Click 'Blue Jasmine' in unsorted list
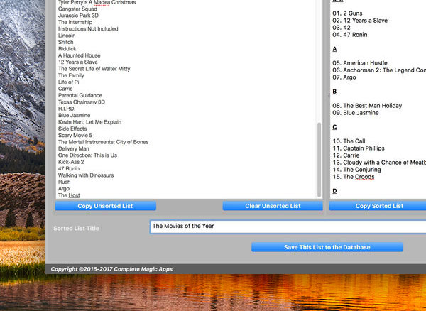The image size is (426, 311). click(74, 116)
